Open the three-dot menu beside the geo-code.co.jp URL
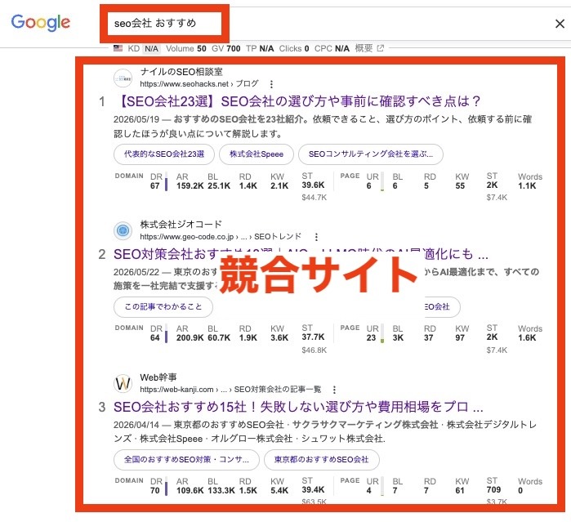 pyautogui.click(x=316, y=237)
